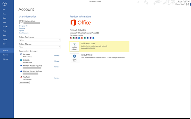Image resolution: width=191 pixels, height=119 pixels.
Task: Click the Excel icon under product contents
Action: point(74,38)
